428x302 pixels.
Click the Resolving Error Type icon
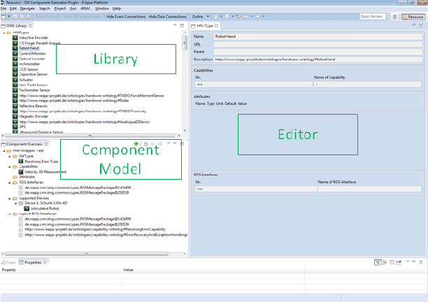20,161
